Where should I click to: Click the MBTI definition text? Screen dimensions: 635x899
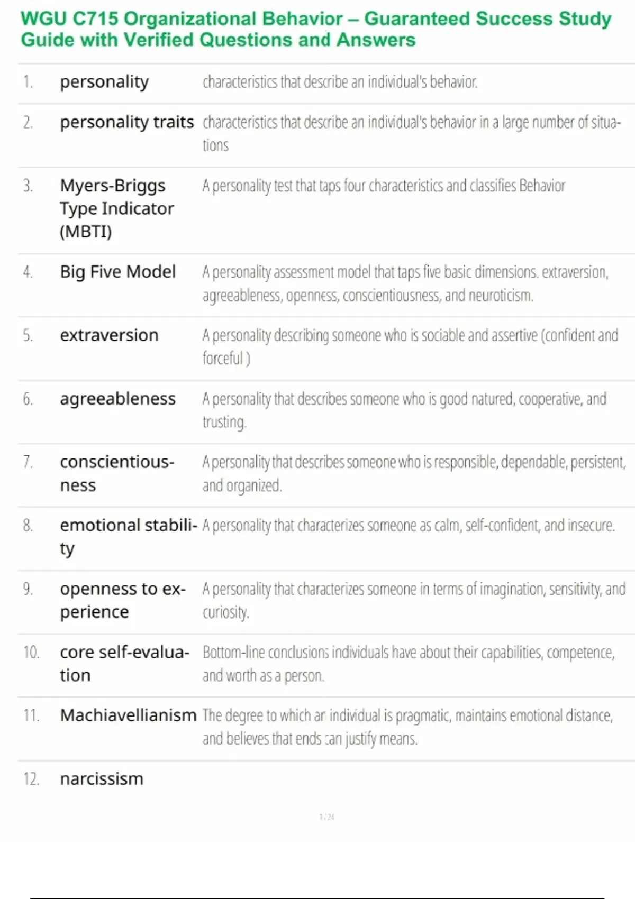384,186
